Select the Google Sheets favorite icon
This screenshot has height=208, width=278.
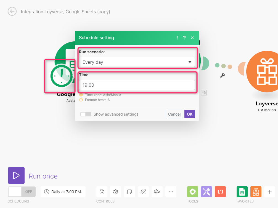click(x=242, y=191)
